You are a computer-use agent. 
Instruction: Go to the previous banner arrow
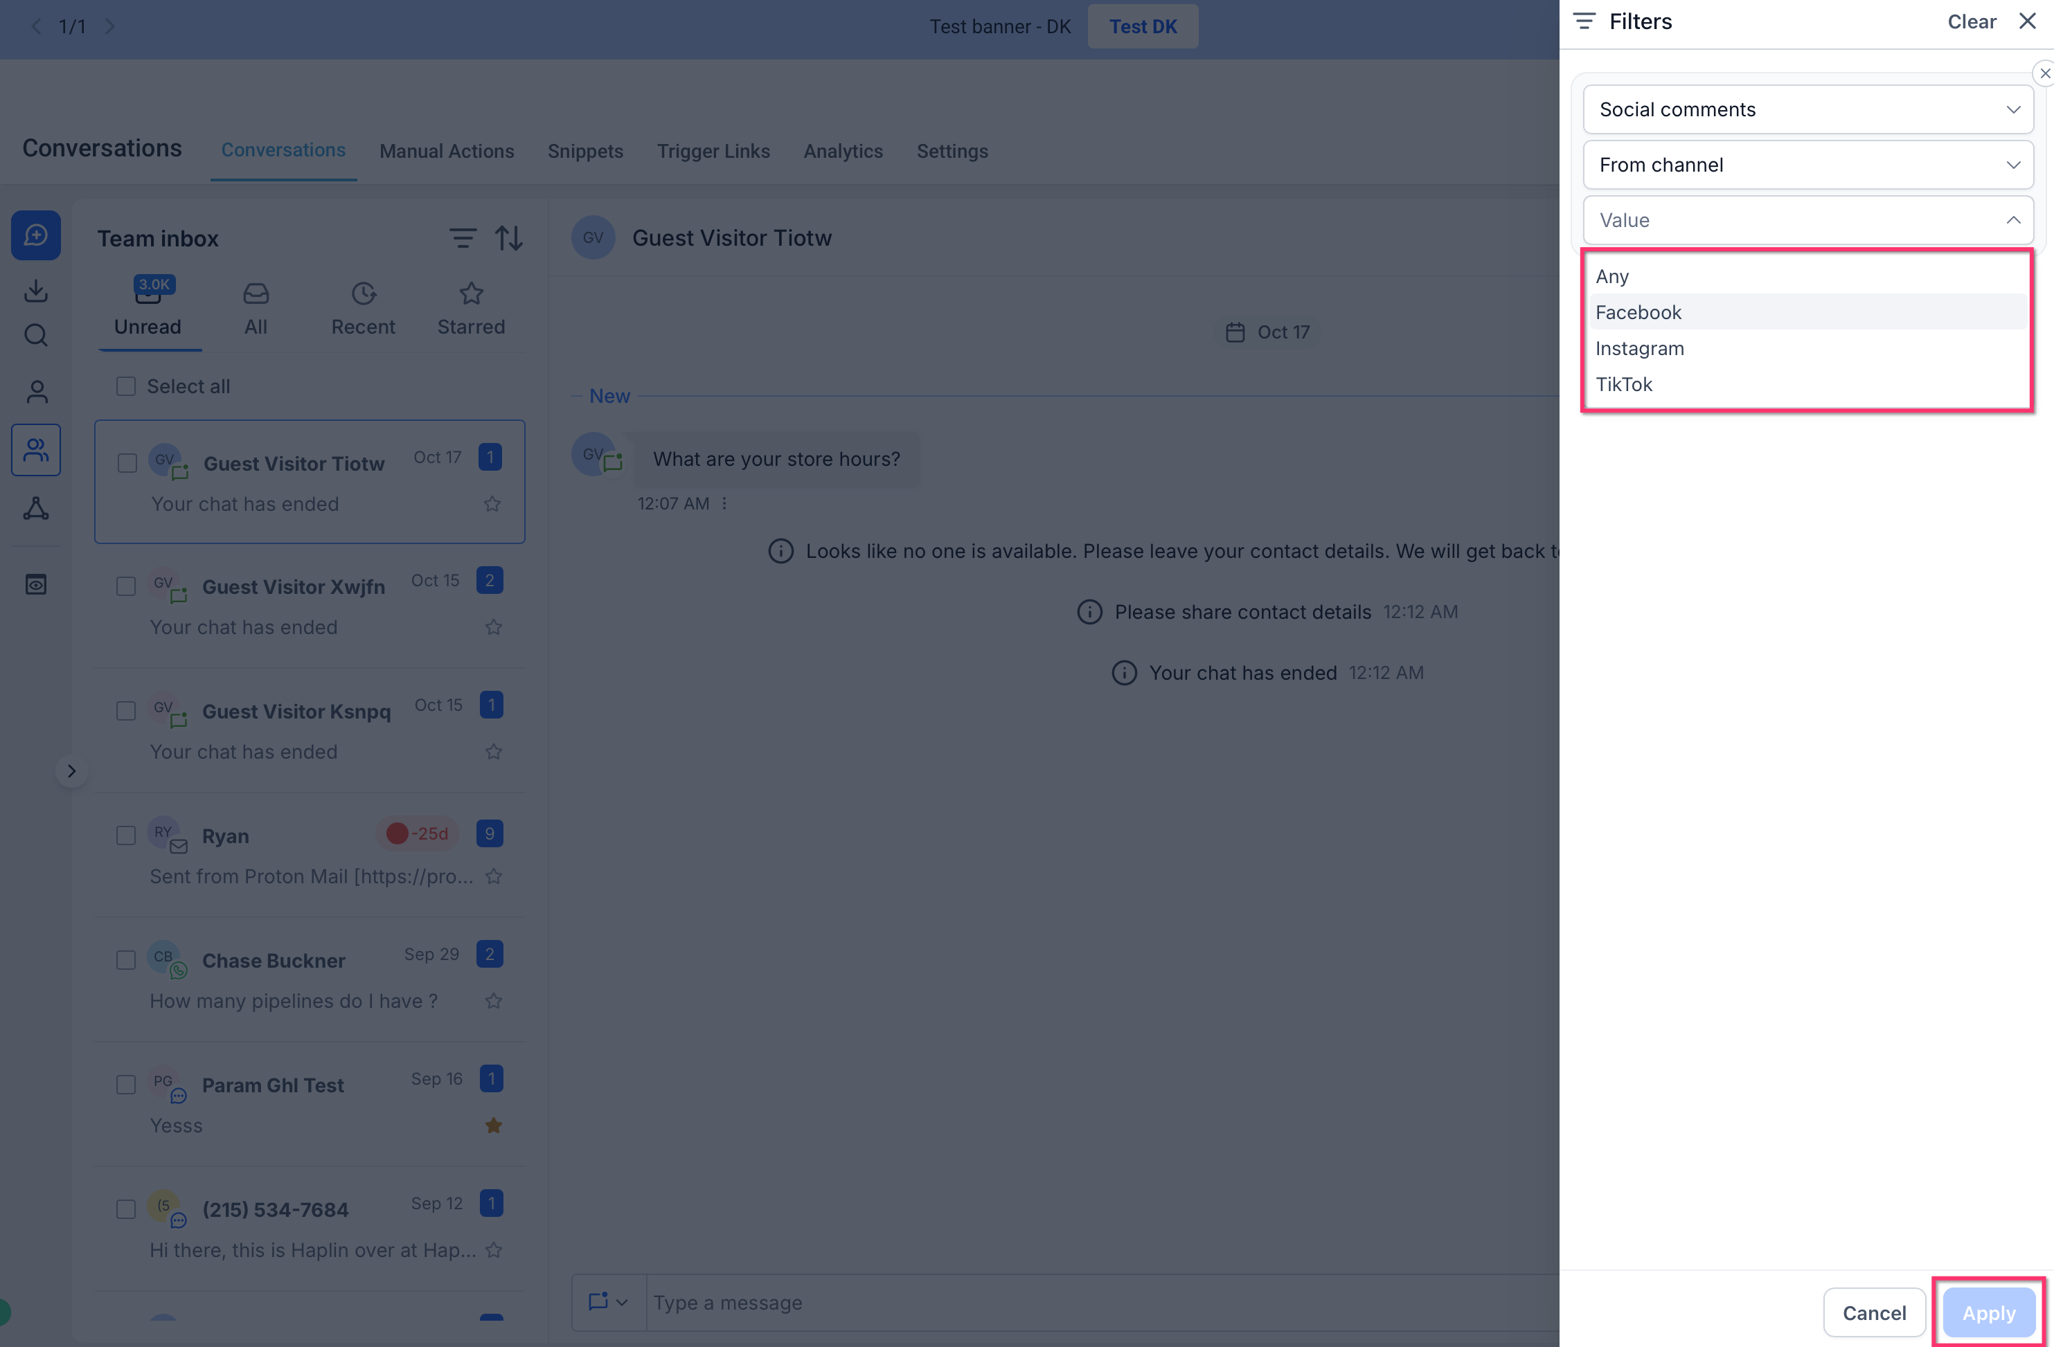tap(36, 27)
